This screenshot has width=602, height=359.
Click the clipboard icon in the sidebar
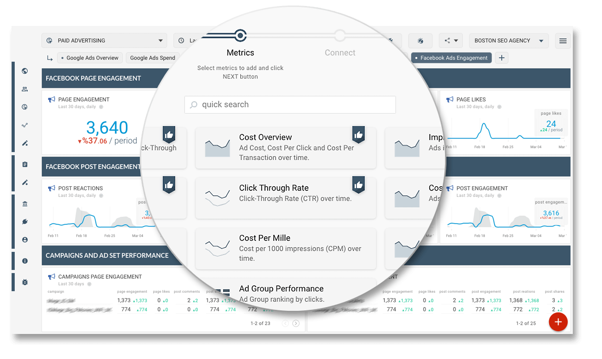tap(25, 164)
